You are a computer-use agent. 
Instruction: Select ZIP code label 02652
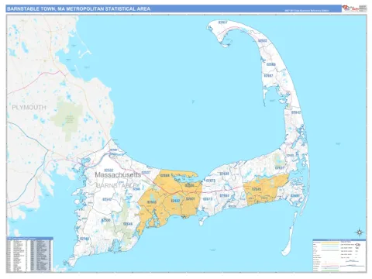point(263,41)
